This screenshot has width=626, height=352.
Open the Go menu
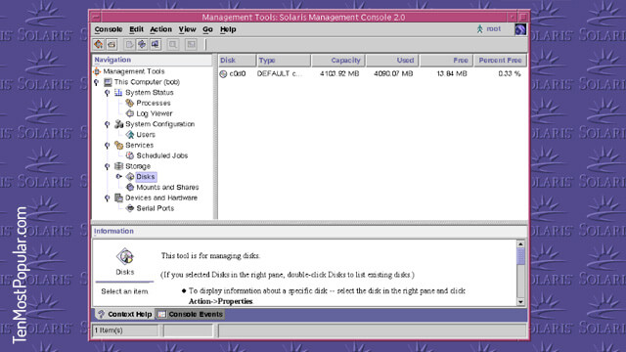[207, 29]
